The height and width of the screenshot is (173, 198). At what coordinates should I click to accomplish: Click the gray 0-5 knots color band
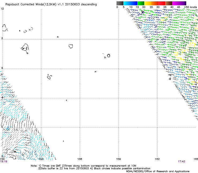click(120, 3)
